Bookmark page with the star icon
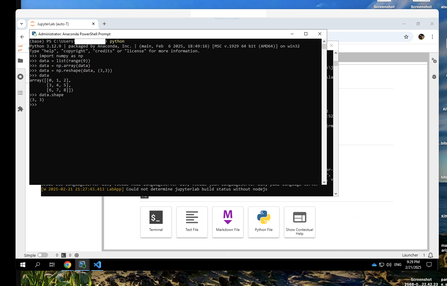The image size is (447, 286). pos(406,37)
